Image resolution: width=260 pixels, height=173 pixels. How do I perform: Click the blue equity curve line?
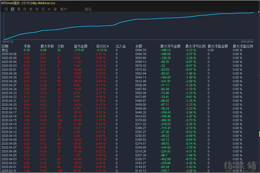point(129,21)
